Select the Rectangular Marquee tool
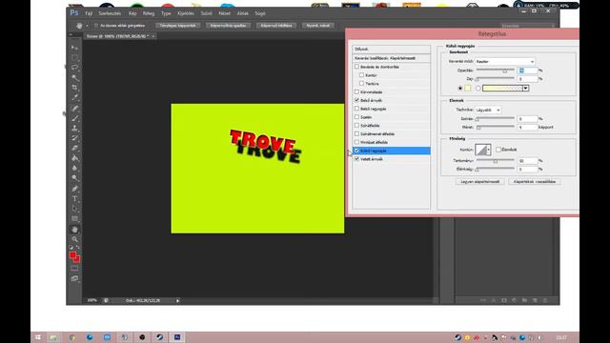The height and width of the screenshot is (343, 610). click(74, 57)
